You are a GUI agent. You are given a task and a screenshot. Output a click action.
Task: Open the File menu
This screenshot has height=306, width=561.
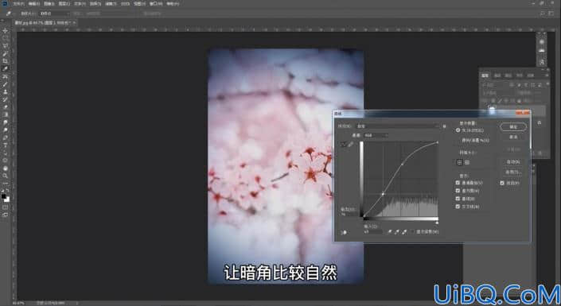18,3
